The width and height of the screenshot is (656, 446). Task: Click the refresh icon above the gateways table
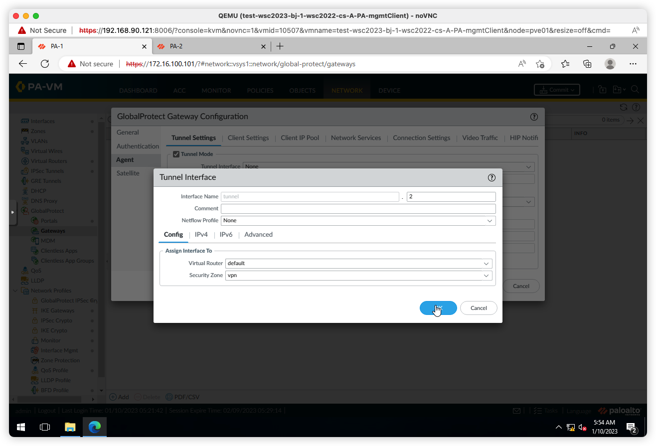(x=623, y=107)
